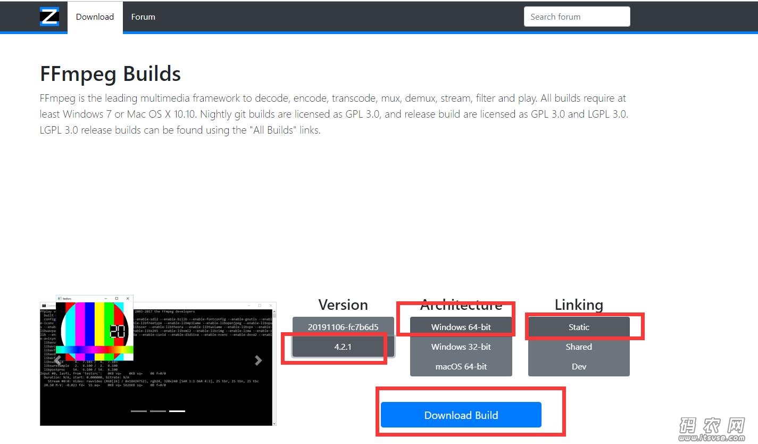Go to next carousel slide arrow

259,360
